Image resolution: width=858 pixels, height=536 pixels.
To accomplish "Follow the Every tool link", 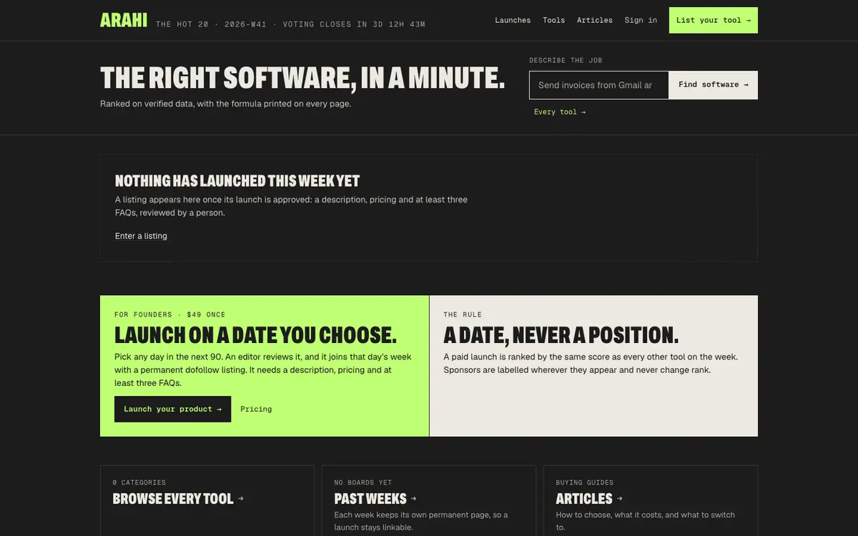I will point(560,112).
